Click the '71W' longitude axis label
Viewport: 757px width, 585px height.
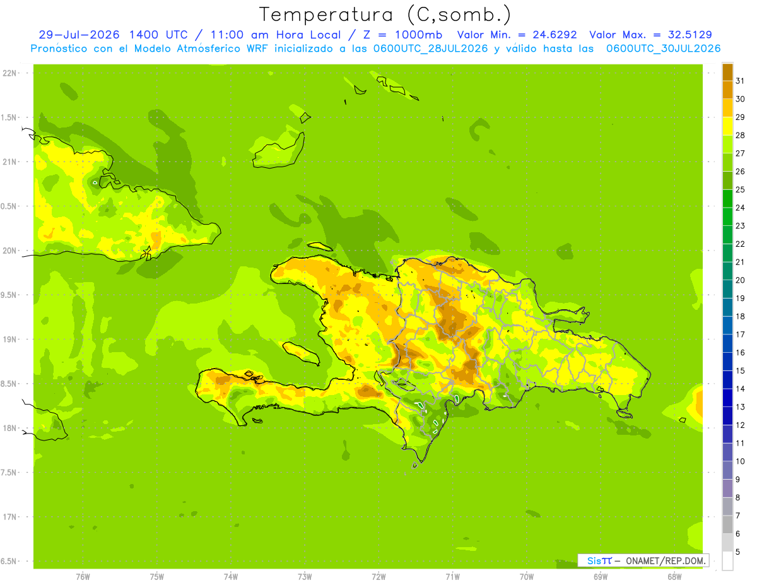pyautogui.click(x=452, y=576)
